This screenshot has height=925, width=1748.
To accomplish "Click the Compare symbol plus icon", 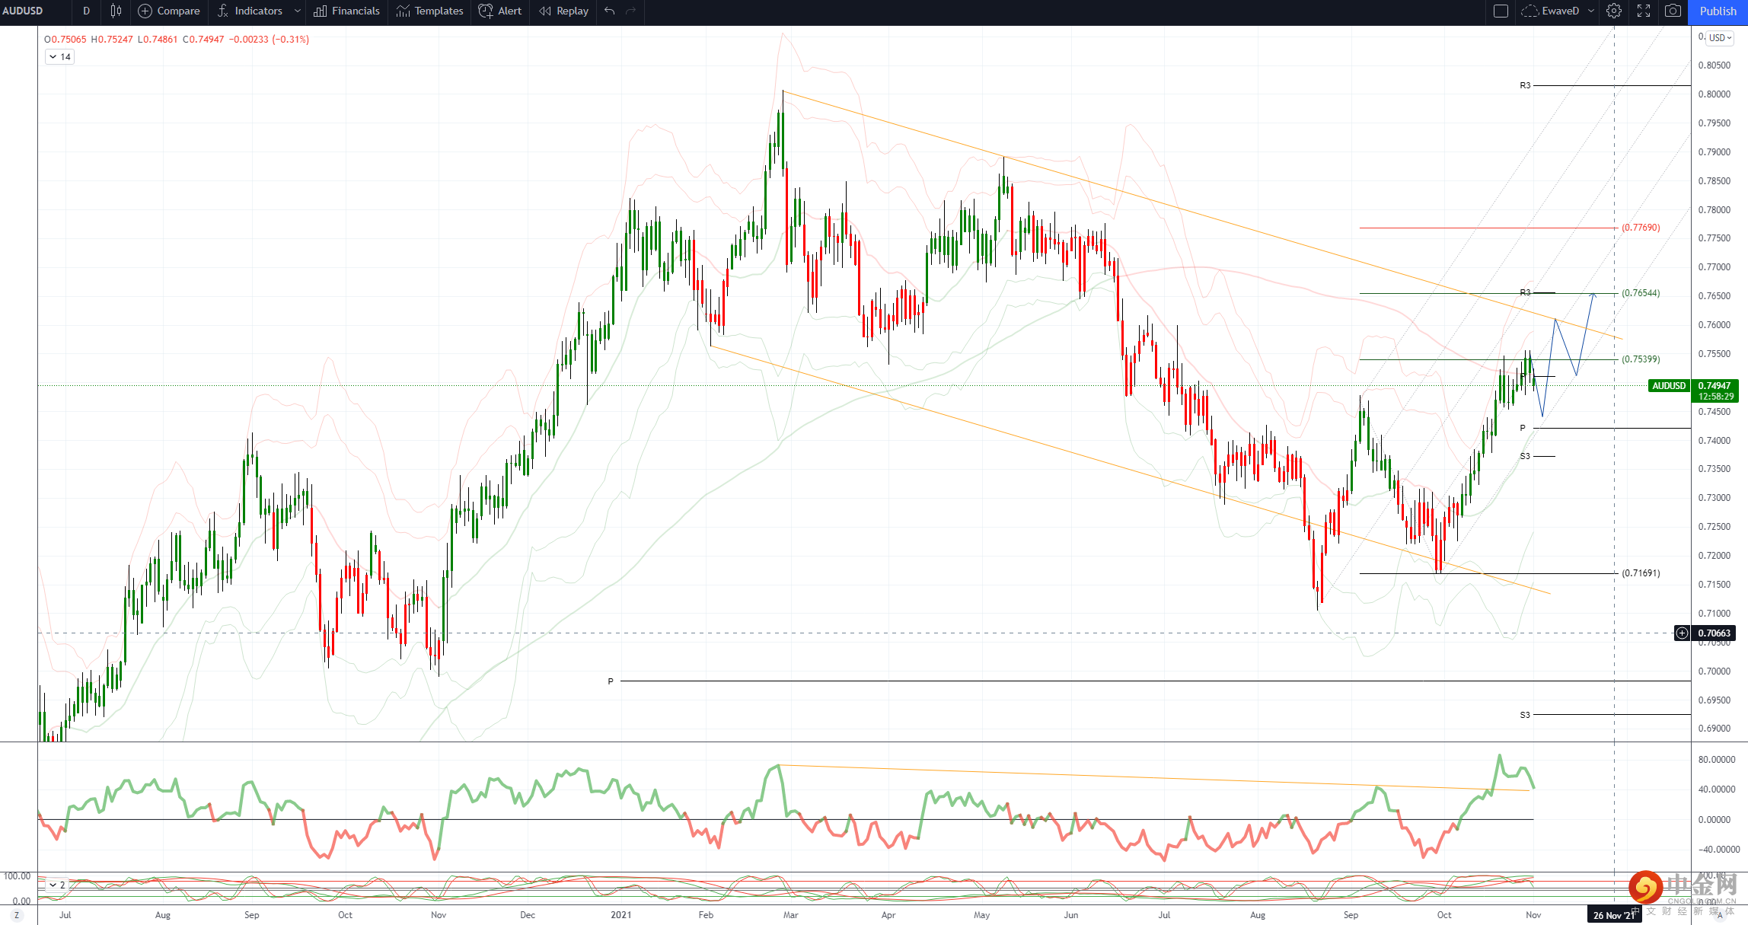I will (145, 11).
